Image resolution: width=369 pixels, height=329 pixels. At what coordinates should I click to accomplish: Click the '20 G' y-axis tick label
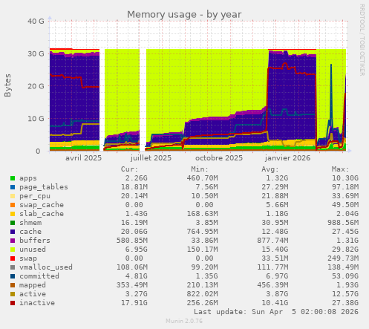36,86
